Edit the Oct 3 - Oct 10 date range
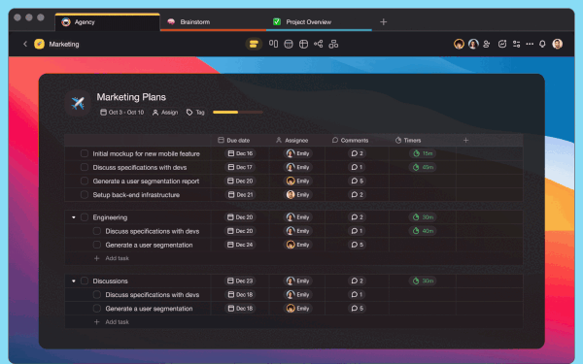Viewport: 583px width, 364px height. click(x=122, y=113)
